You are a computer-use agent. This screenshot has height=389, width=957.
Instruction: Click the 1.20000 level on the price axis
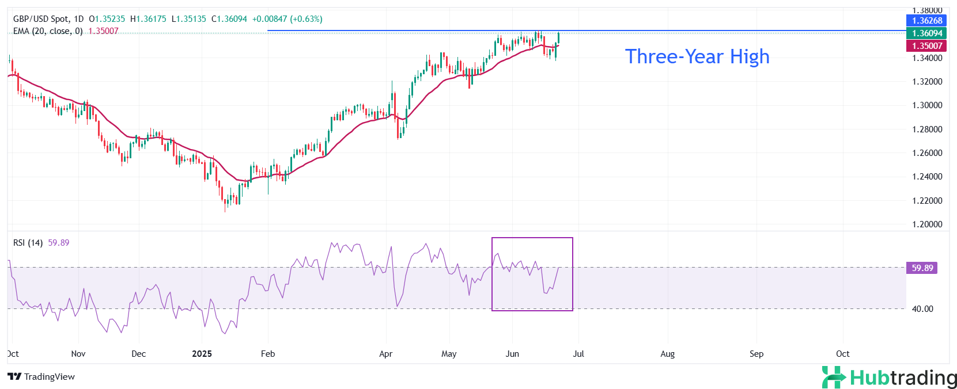pos(927,224)
